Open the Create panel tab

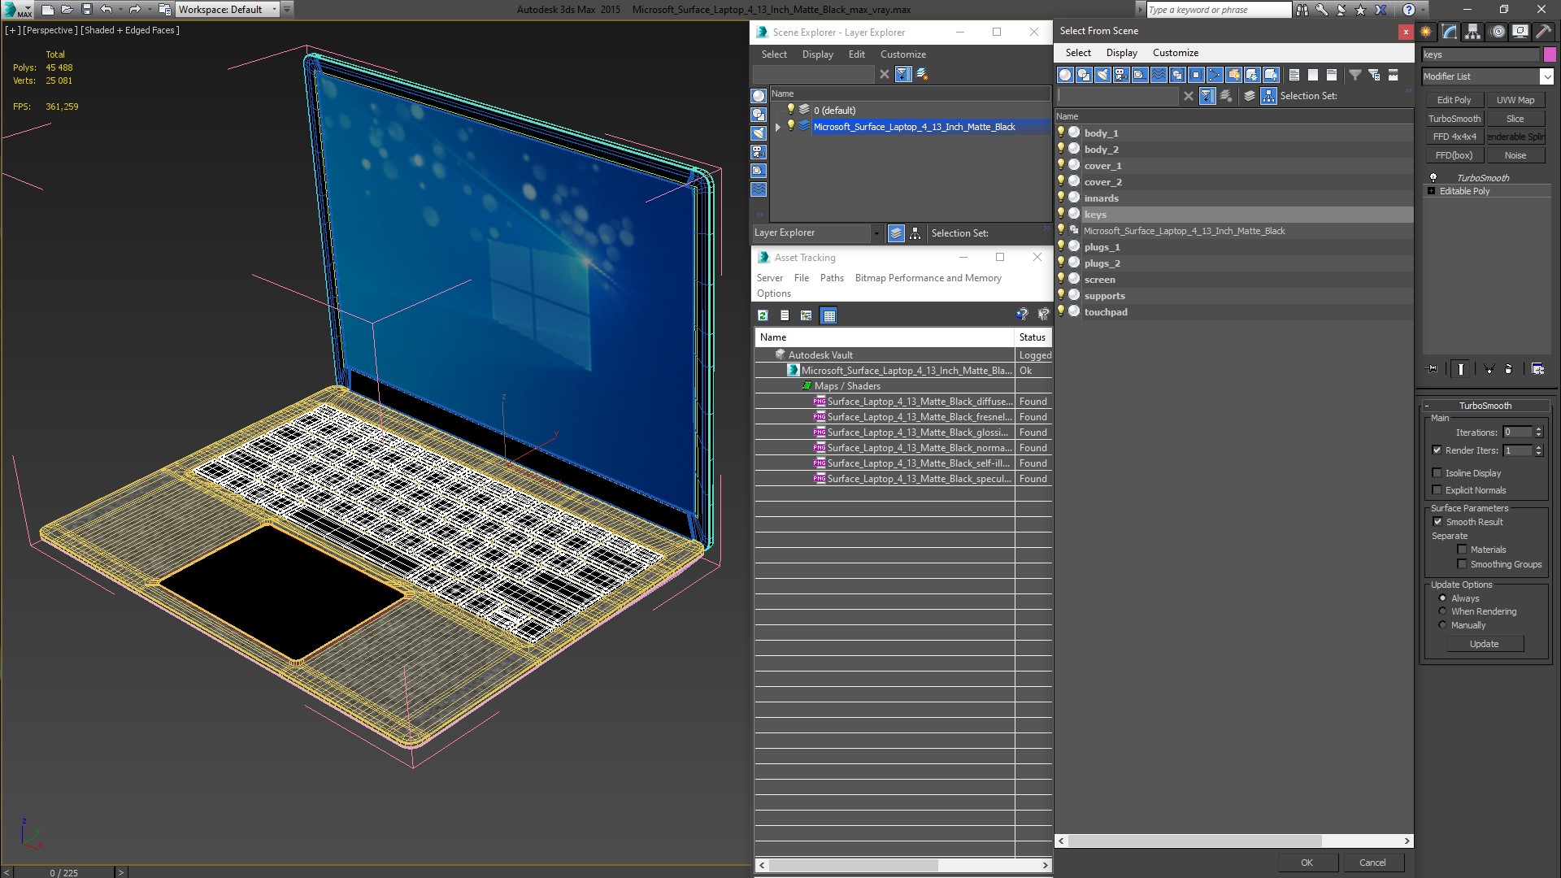[1426, 32]
